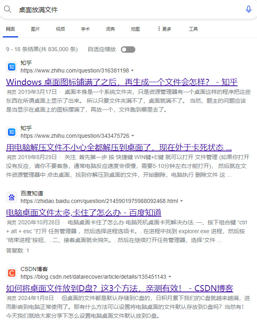
Task: Click site name CSDN博客
Action: click(34, 269)
